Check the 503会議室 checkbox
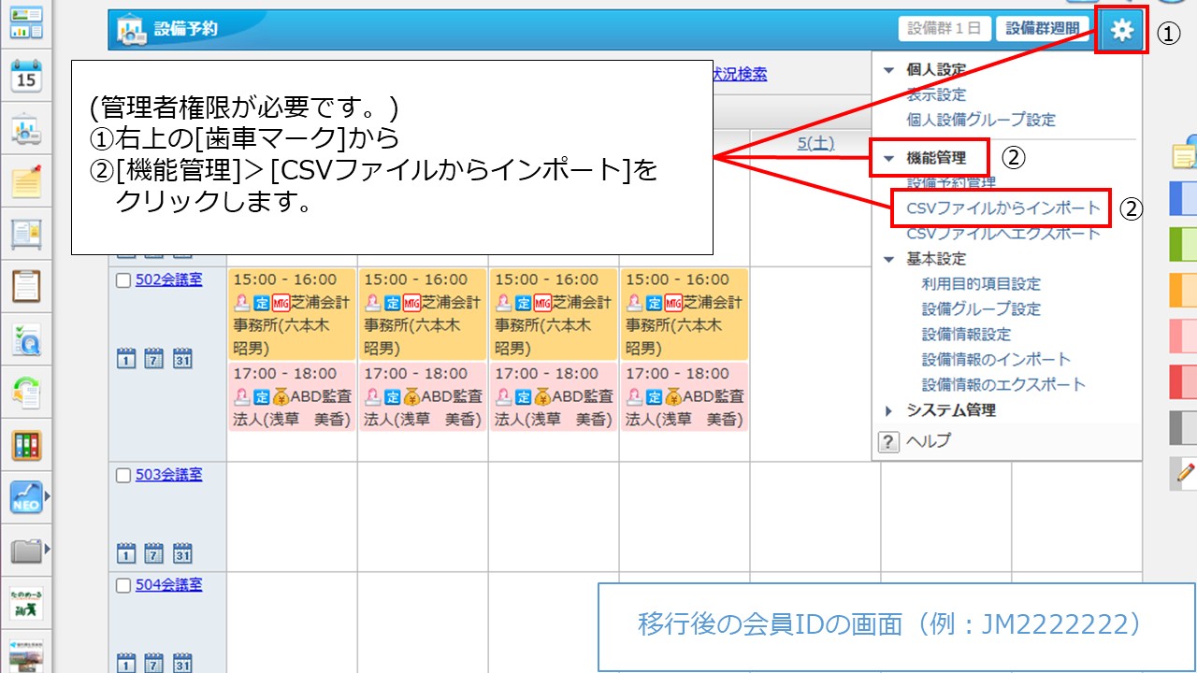 coord(123,476)
